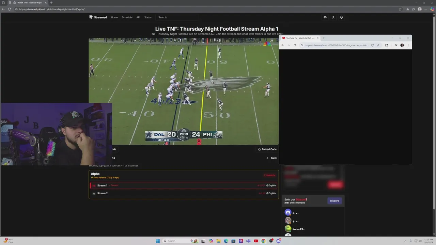Open the Schedule page
The height and width of the screenshot is (245, 436).
[x=127, y=17]
